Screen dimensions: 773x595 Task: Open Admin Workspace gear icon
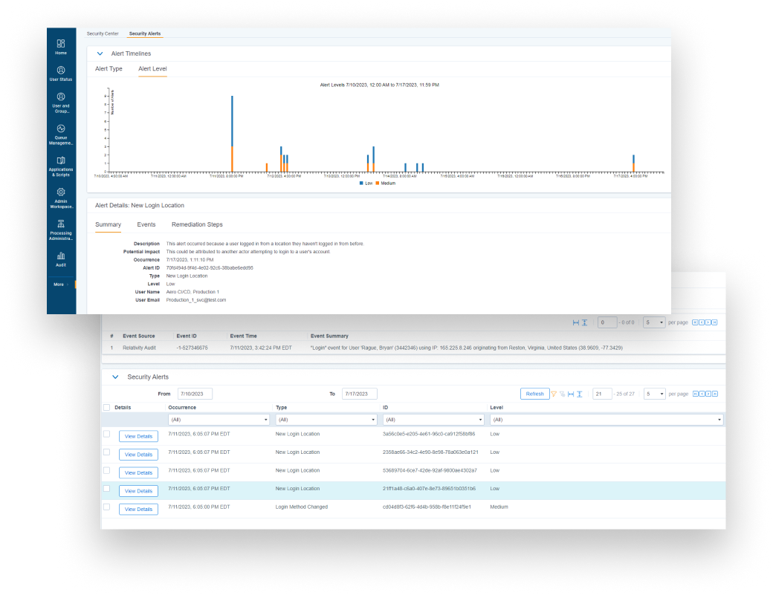pos(61,193)
